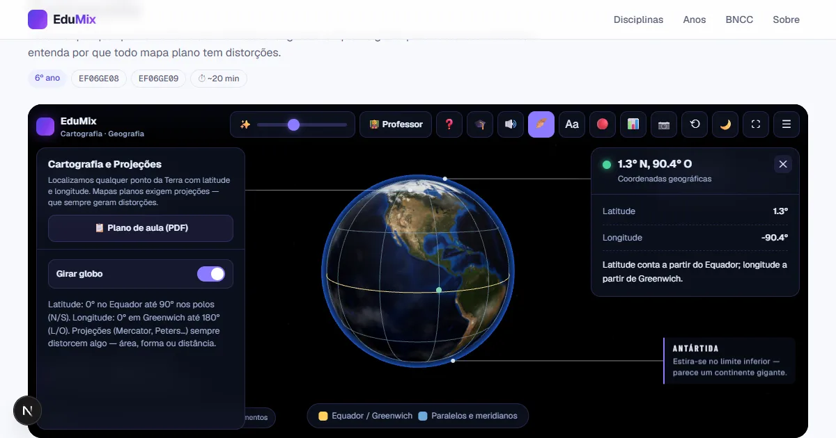Close the coordinates info card
836x438 pixels.
pos(783,164)
